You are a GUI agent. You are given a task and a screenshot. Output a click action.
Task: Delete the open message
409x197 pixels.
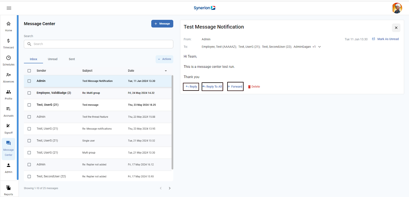tap(254, 87)
